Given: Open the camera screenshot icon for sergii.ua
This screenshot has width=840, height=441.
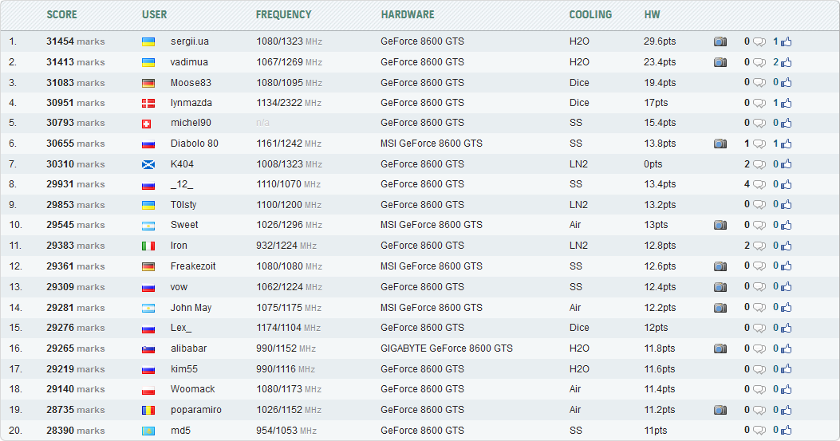Looking at the screenshot, I should point(720,41).
